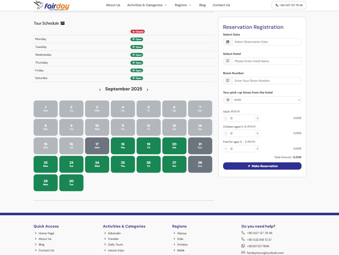The width and height of the screenshot is (339, 255).
Task: Decrease Children aged 4-9 count with minus
Action: coord(225,133)
